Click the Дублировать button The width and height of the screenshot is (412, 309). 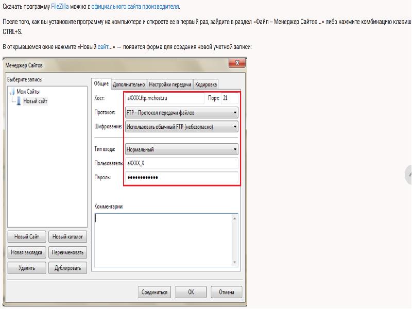[x=67, y=268]
